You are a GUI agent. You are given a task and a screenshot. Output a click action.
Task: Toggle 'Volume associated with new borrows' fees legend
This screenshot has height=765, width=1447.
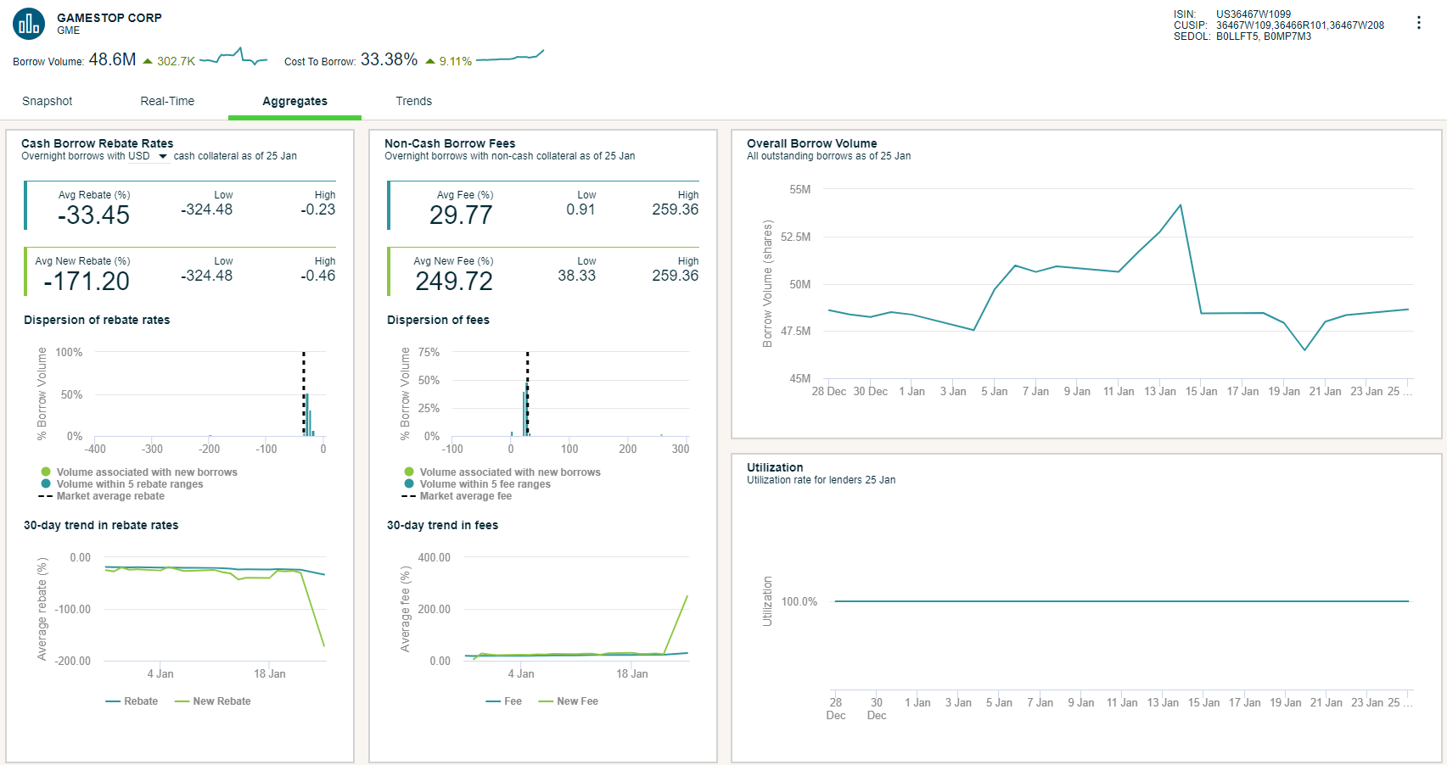pos(502,472)
